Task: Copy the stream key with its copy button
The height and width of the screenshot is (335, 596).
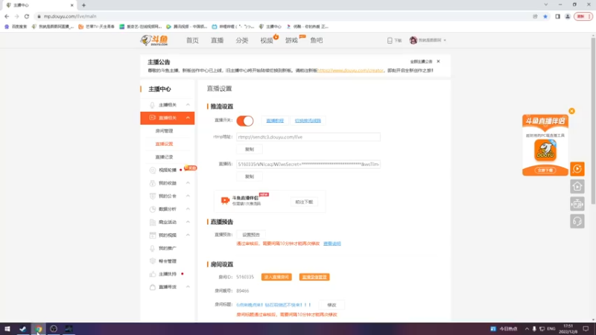Action: pos(250,176)
